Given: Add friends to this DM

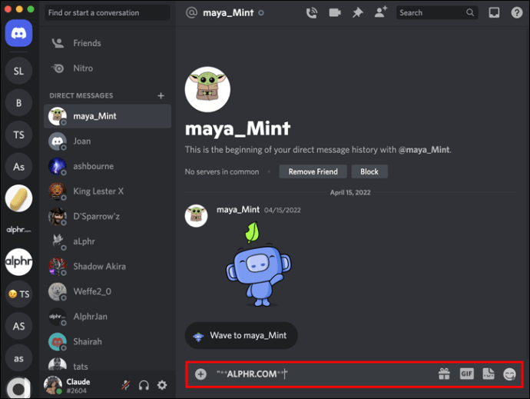Looking at the screenshot, I should 380,12.
